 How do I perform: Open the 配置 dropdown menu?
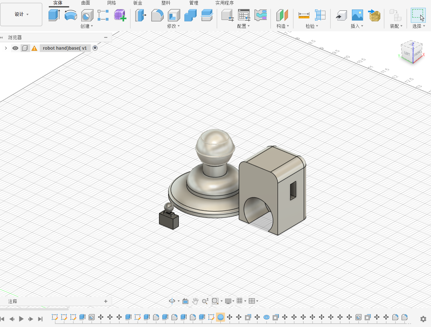[x=243, y=26]
